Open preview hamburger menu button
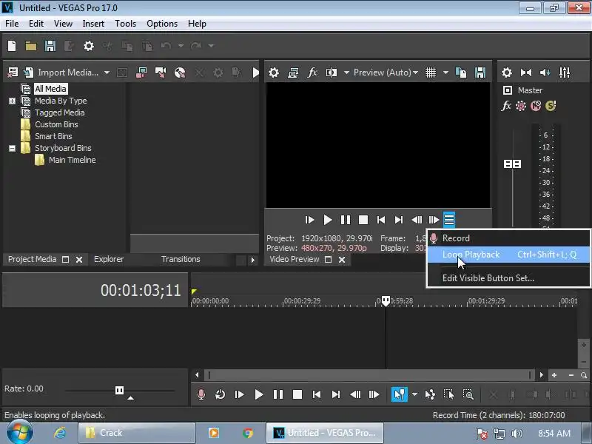 click(449, 219)
